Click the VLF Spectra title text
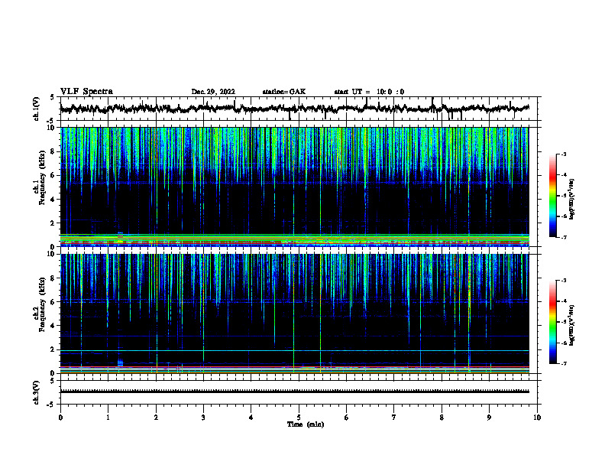The image size is (605, 468). click(x=86, y=92)
